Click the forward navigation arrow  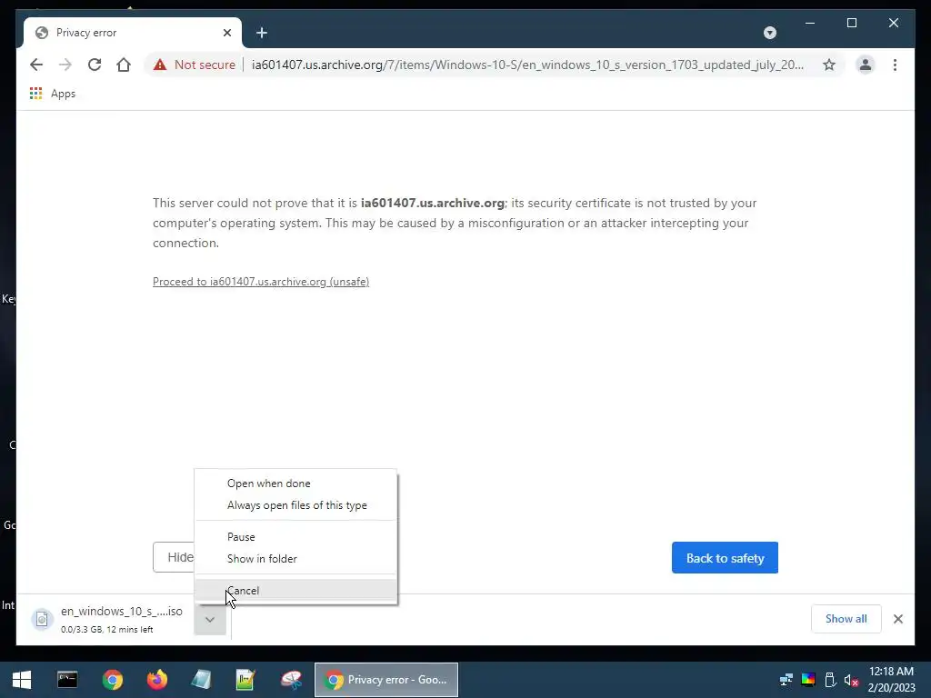coord(65,65)
